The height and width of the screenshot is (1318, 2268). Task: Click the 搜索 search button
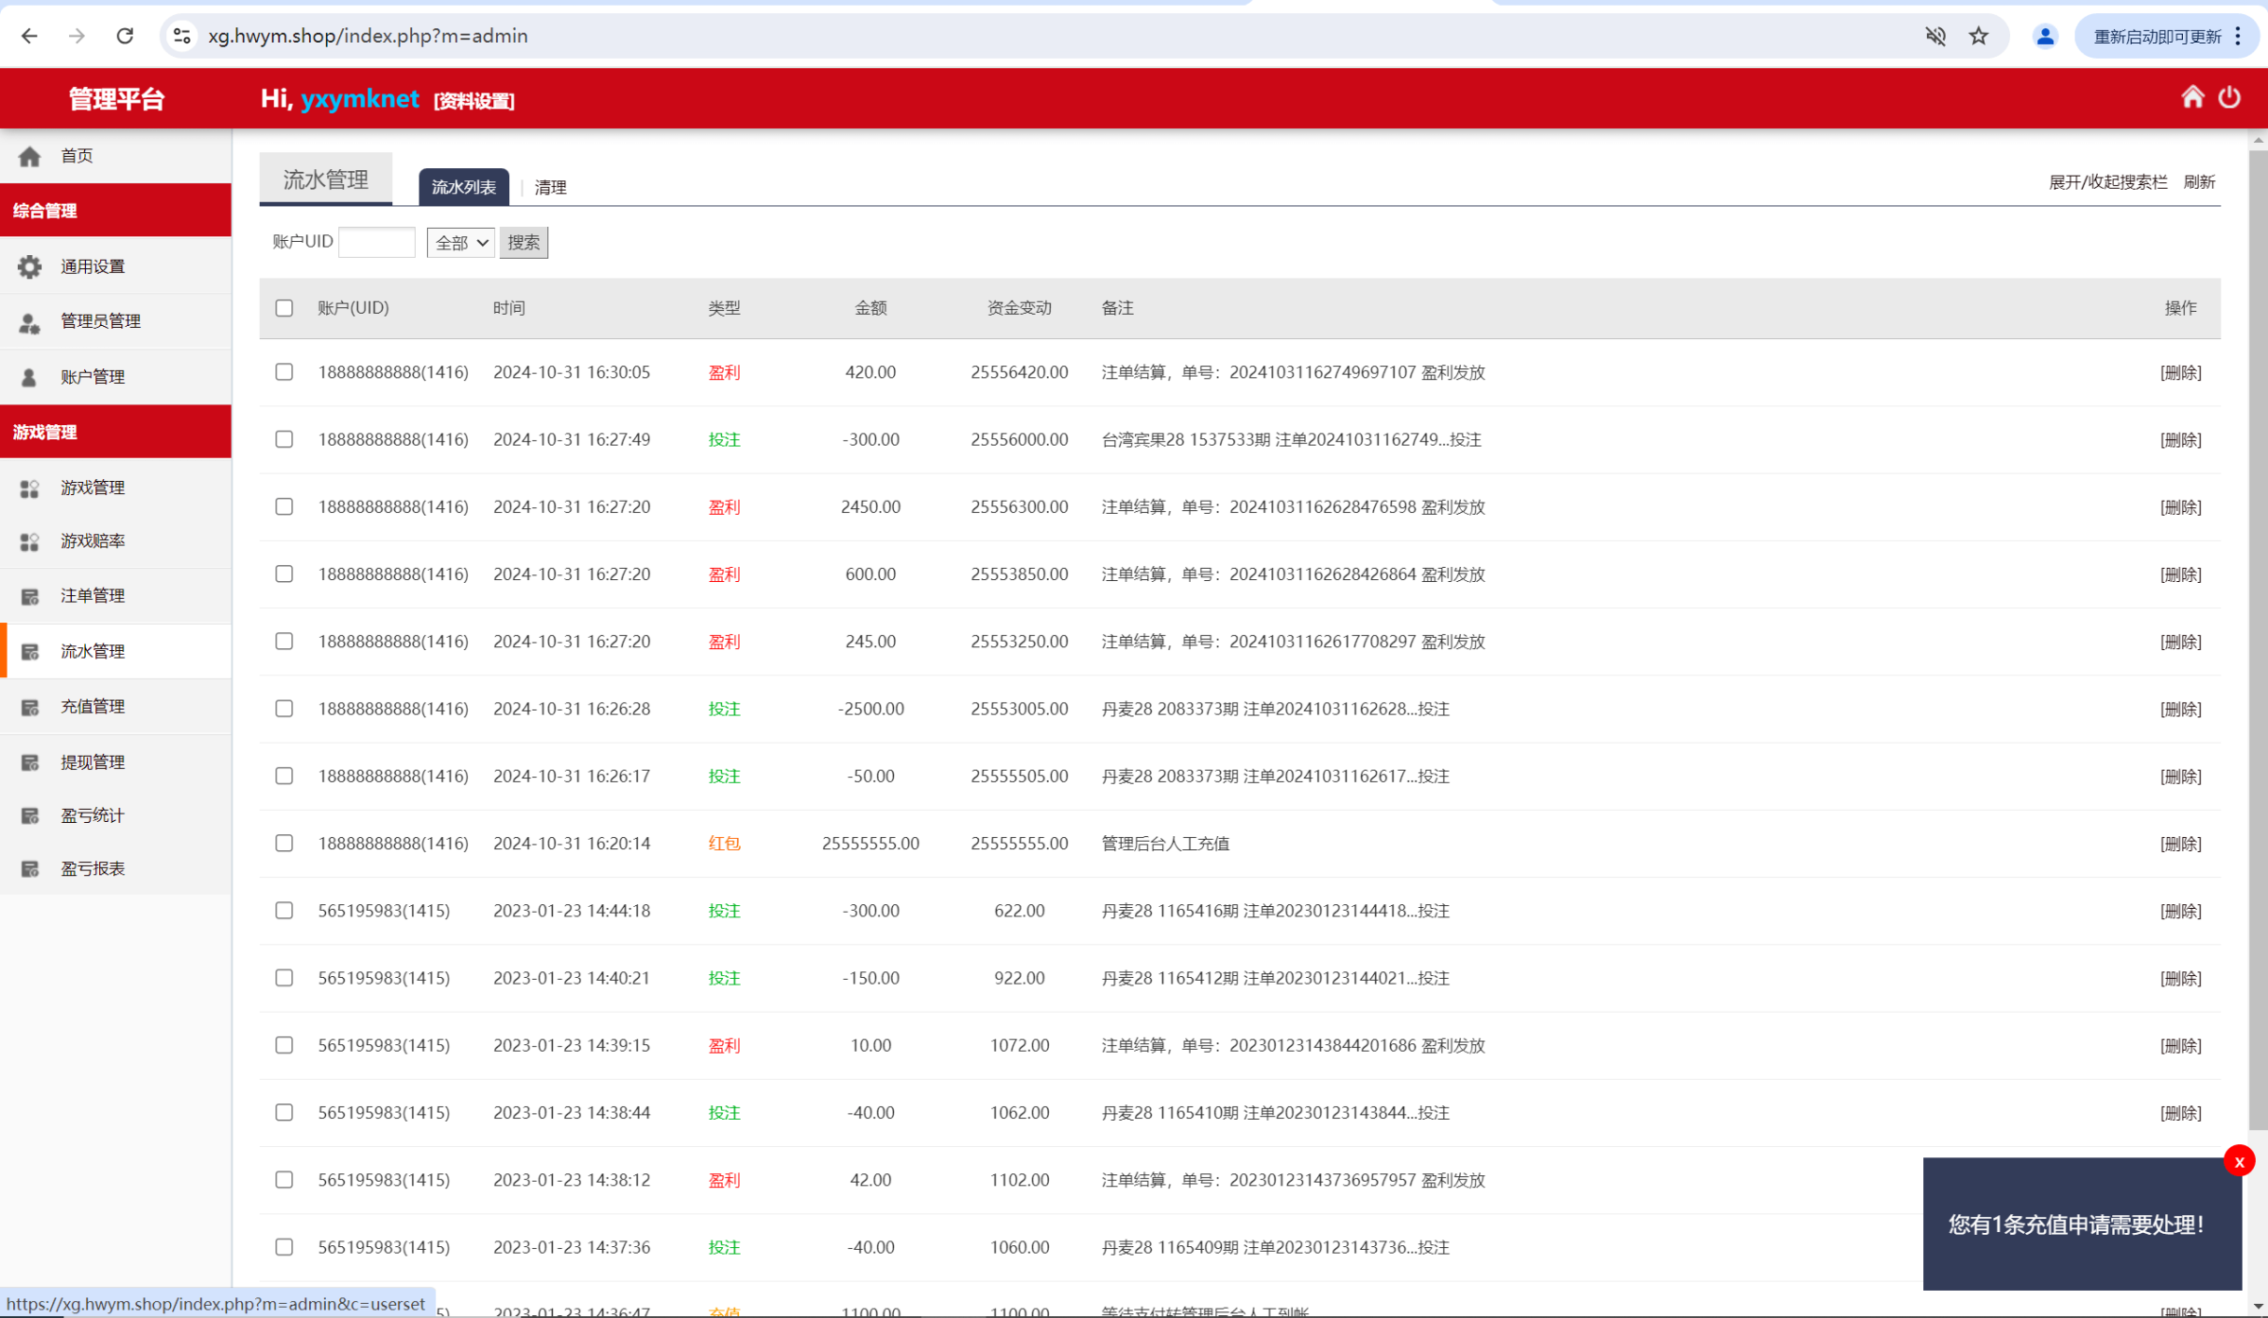tap(524, 243)
